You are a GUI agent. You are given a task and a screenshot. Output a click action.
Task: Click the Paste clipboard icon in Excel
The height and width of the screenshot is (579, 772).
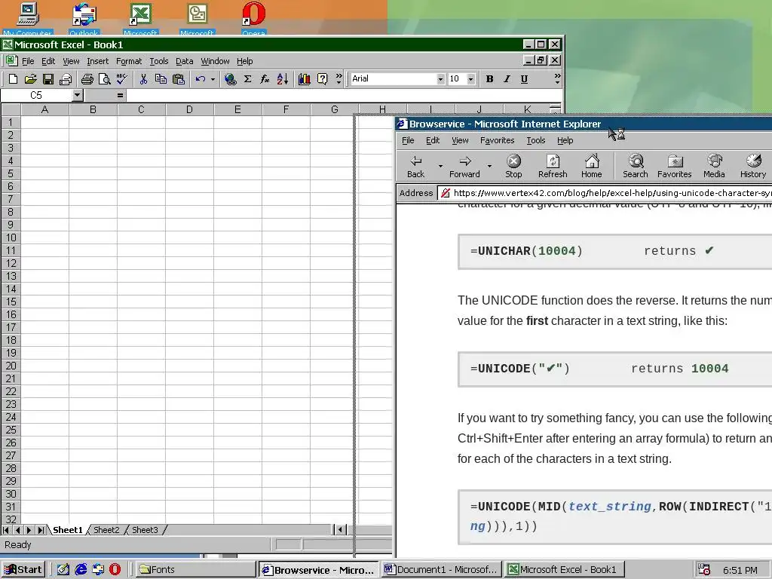coord(178,78)
